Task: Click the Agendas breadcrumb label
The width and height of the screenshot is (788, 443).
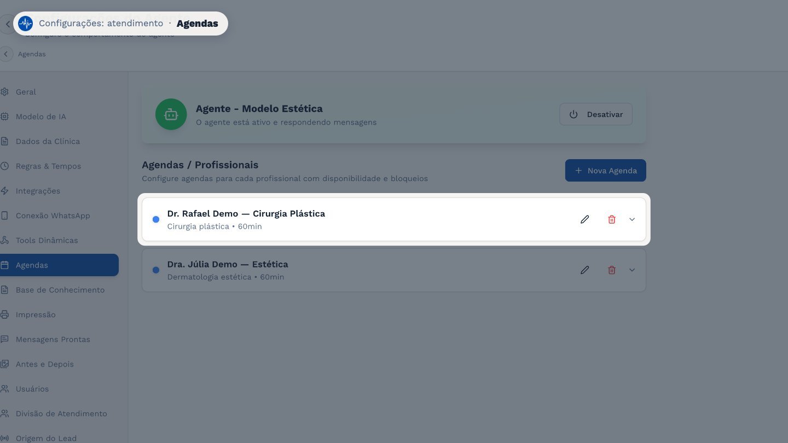Action: tap(32, 54)
